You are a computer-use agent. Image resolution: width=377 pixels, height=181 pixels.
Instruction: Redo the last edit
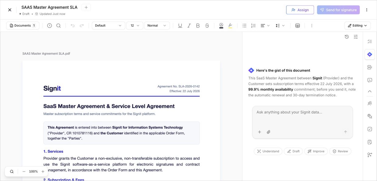(x=81, y=26)
